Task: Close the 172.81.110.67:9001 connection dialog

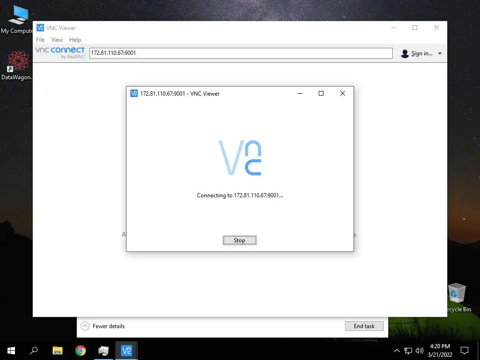Action: [343, 93]
